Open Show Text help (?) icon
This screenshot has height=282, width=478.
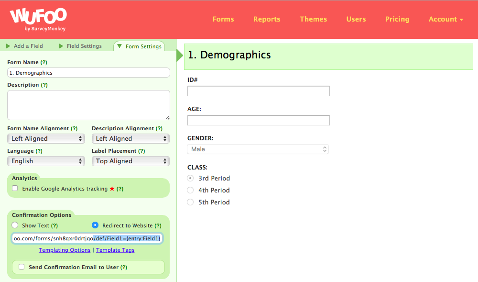tap(54, 226)
